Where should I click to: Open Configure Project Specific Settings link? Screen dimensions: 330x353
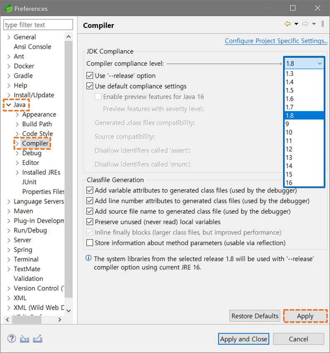pyautogui.click(x=276, y=41)
